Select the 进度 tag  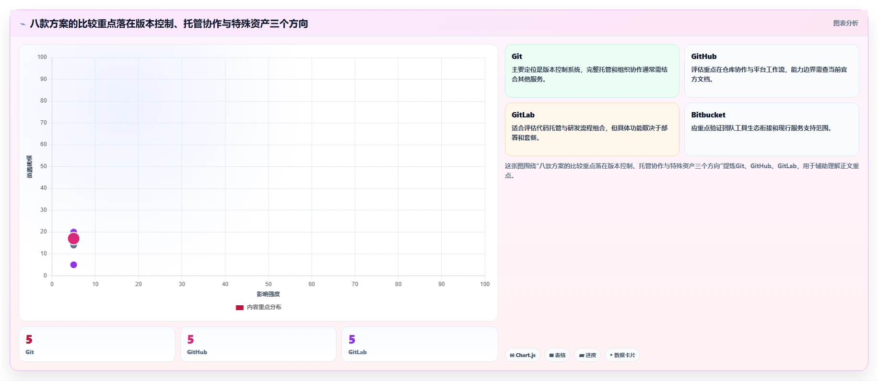[587, 355]
